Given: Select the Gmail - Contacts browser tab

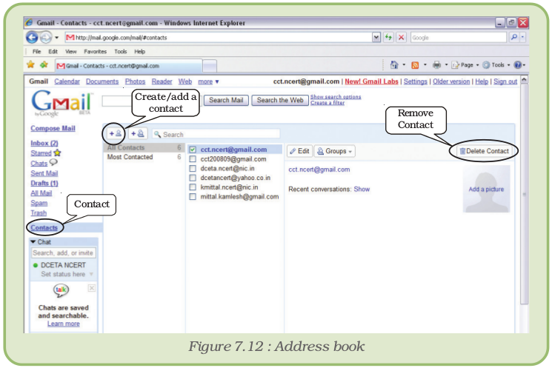Looking at the screenshot, I should click(x=128, y=66).
